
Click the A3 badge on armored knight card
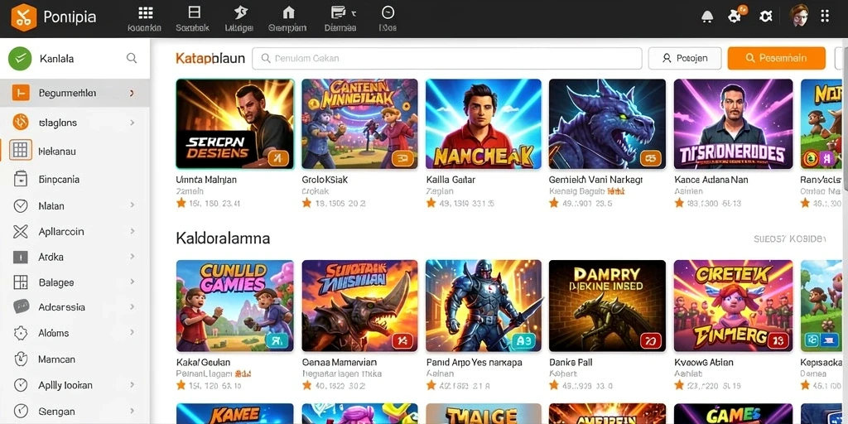[523, 340]
